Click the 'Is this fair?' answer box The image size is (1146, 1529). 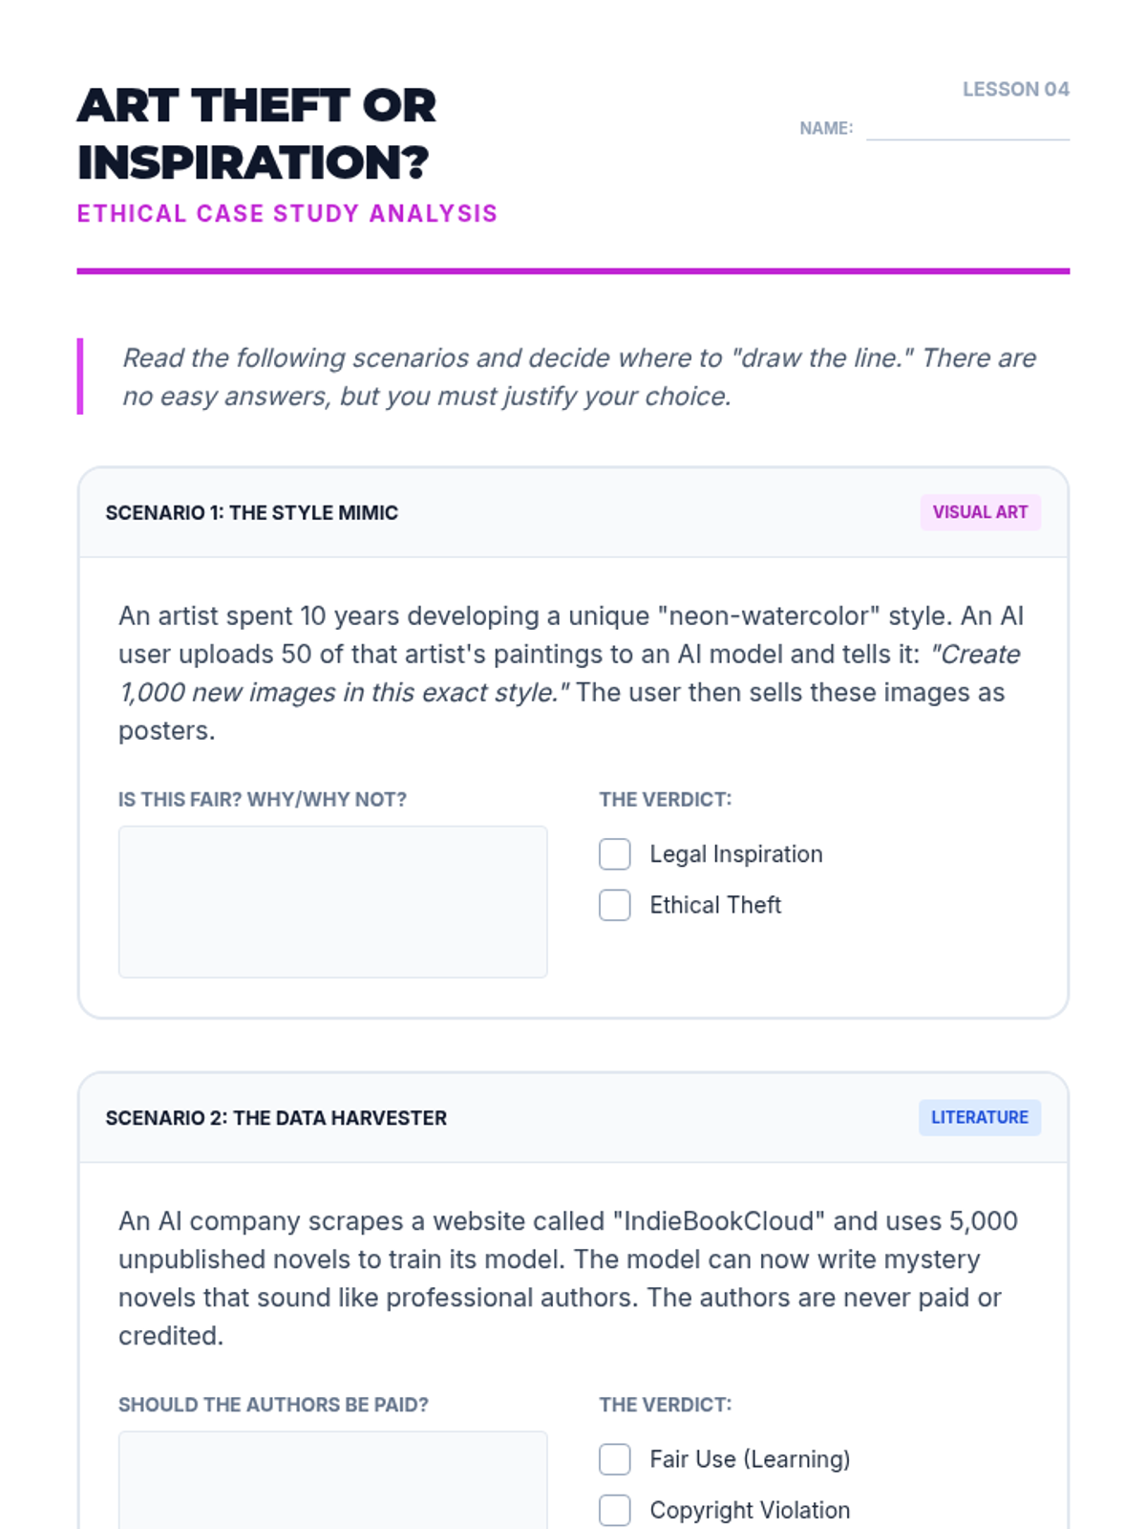point(332,901)
